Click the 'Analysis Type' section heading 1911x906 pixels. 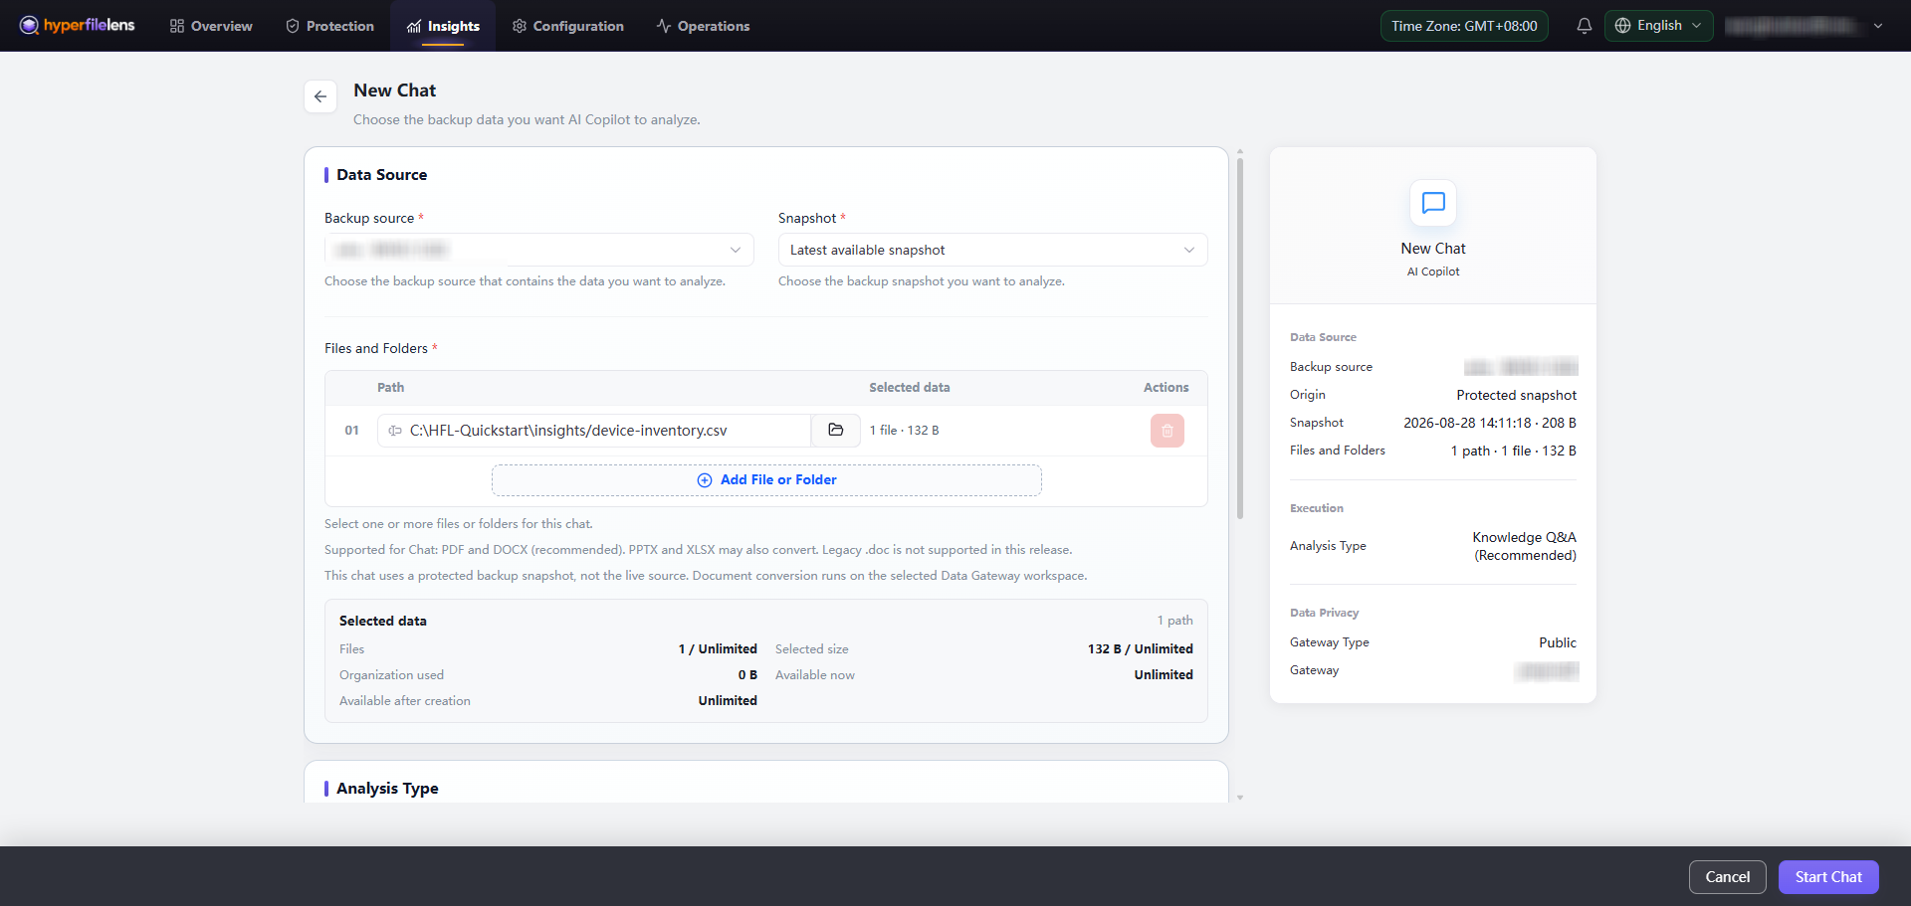(x=387, y=789)
